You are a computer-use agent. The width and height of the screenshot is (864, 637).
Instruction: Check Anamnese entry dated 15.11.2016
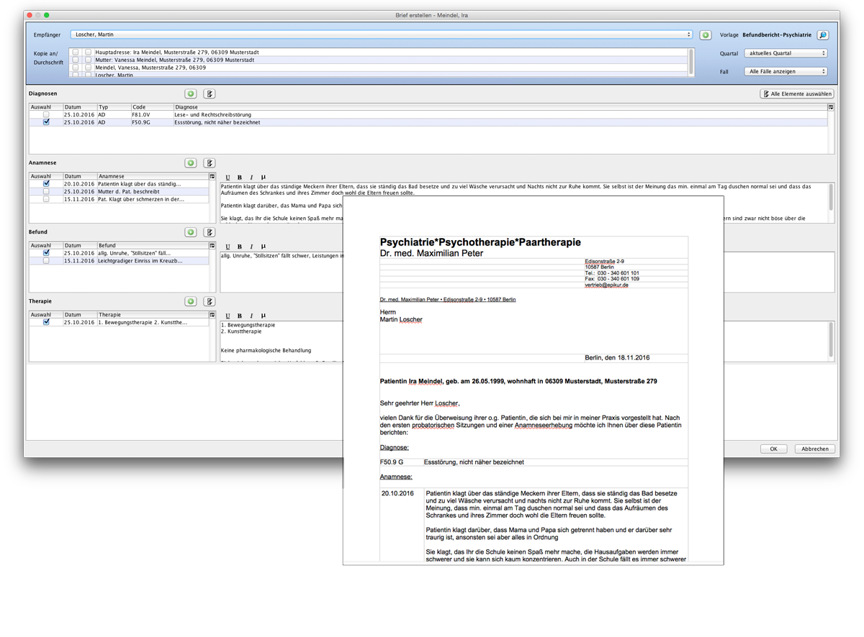46,199
